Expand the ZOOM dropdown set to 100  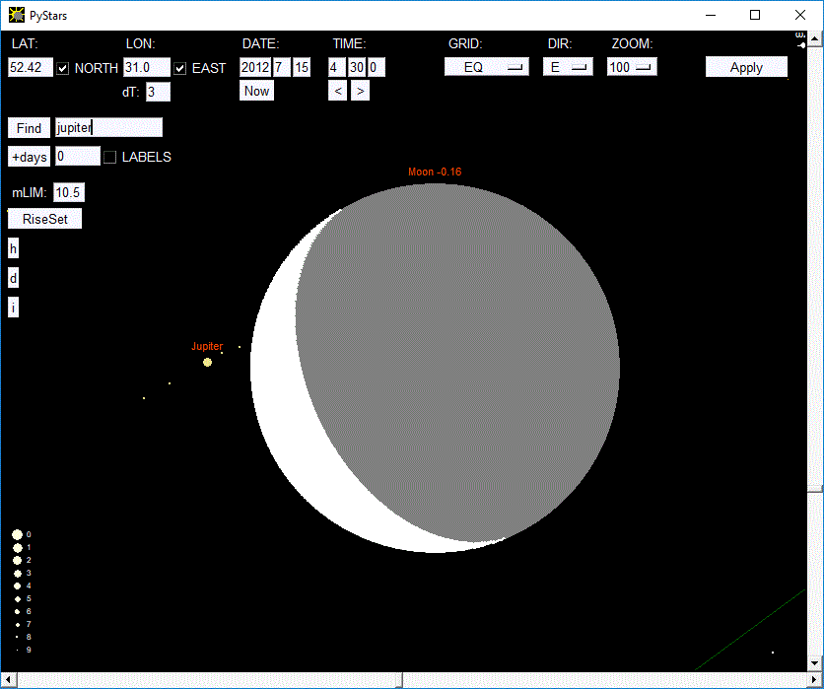pos(632,67)
